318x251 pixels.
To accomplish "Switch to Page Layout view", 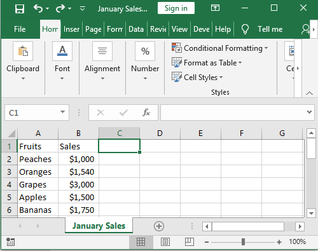I will point(165,241).
